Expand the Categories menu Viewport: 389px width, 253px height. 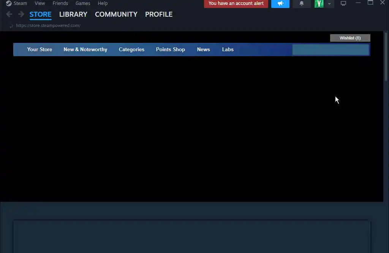tap(131, 50)
